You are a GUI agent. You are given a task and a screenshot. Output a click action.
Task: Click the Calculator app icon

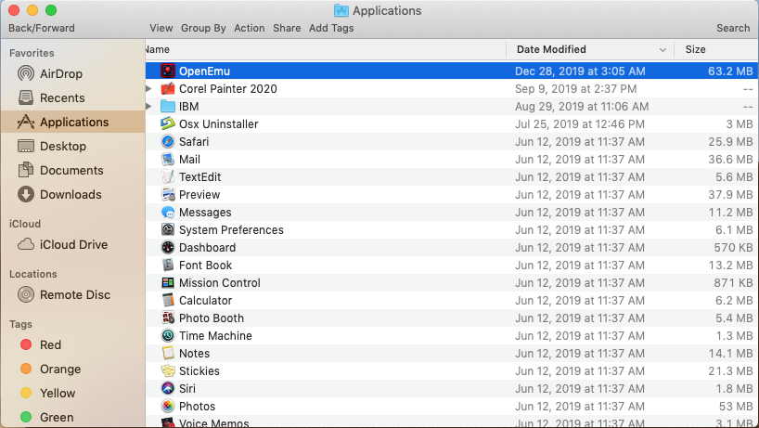tap(168, 301)
